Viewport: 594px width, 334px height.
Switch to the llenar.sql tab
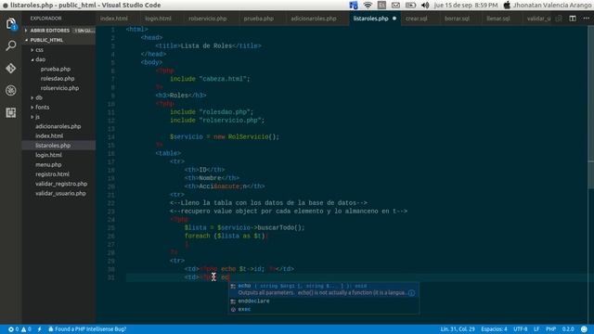click(x=498, y=19)
